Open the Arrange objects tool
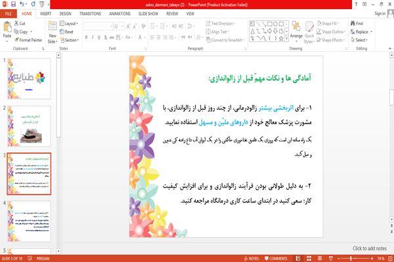 click(x=296, y=31)
